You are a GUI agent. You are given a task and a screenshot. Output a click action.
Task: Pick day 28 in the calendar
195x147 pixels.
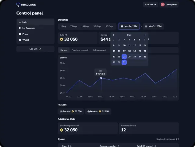[145, 57]
